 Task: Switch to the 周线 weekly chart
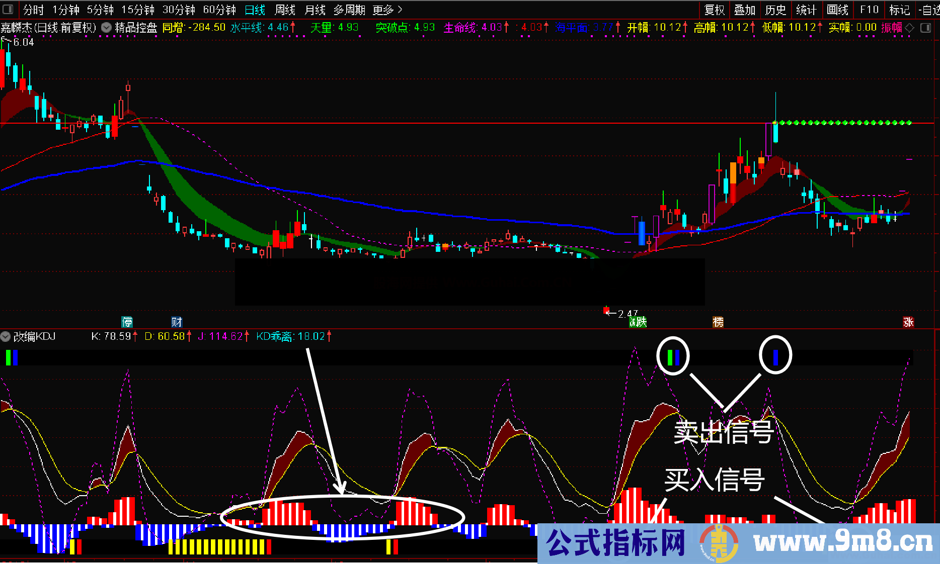(285, 10)
